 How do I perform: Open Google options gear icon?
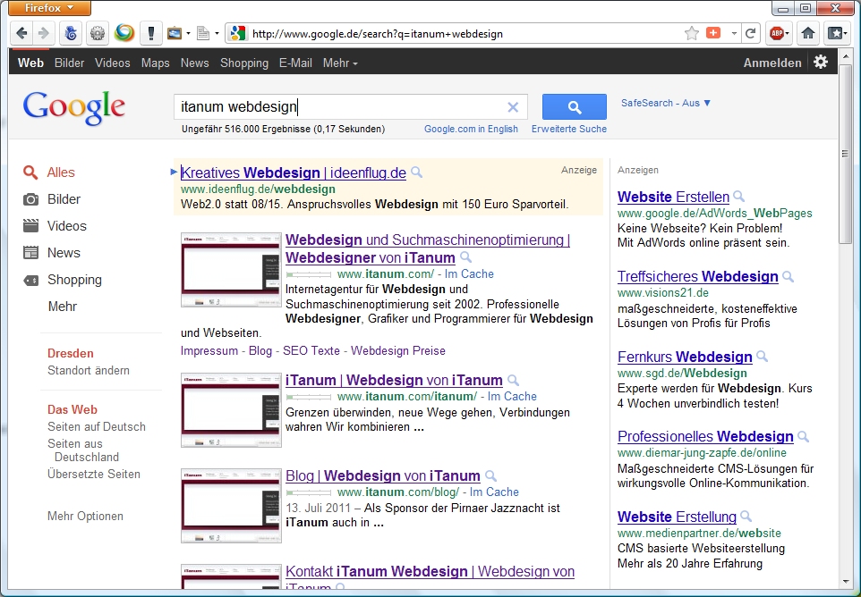tap(821, 62)
